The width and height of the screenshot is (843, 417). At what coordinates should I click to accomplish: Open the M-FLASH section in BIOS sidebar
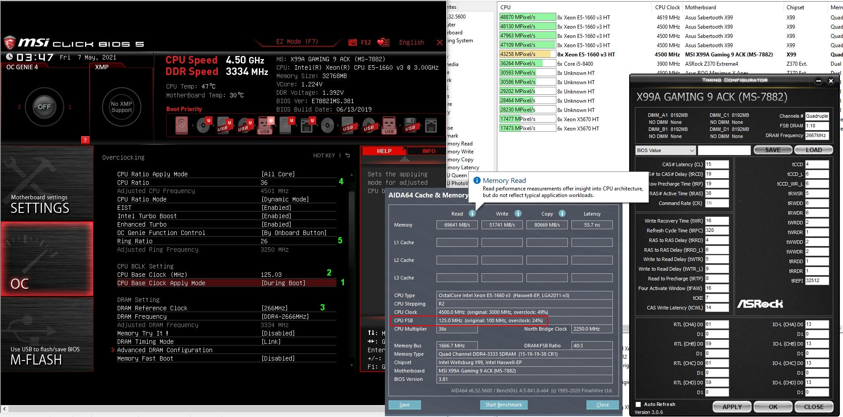click(47, 334)
